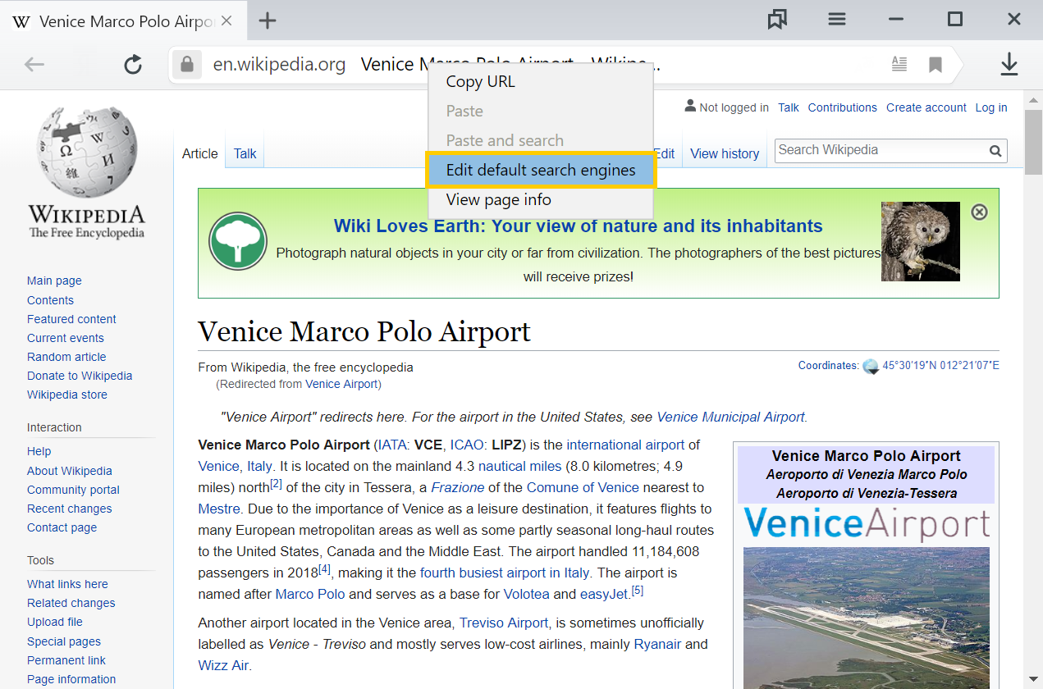View Recent changes in the sidebar
Viewport: 1043px width, 689px height.
69,509
